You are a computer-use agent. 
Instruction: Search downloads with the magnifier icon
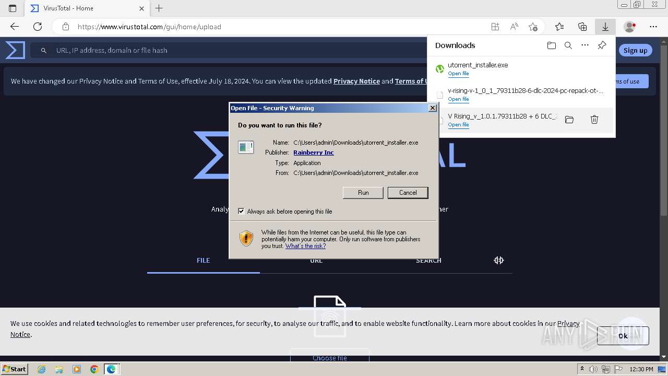point(568,45)
